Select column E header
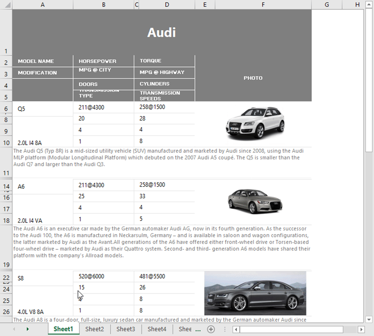This screenshot has width=374, height=336. 205,5
